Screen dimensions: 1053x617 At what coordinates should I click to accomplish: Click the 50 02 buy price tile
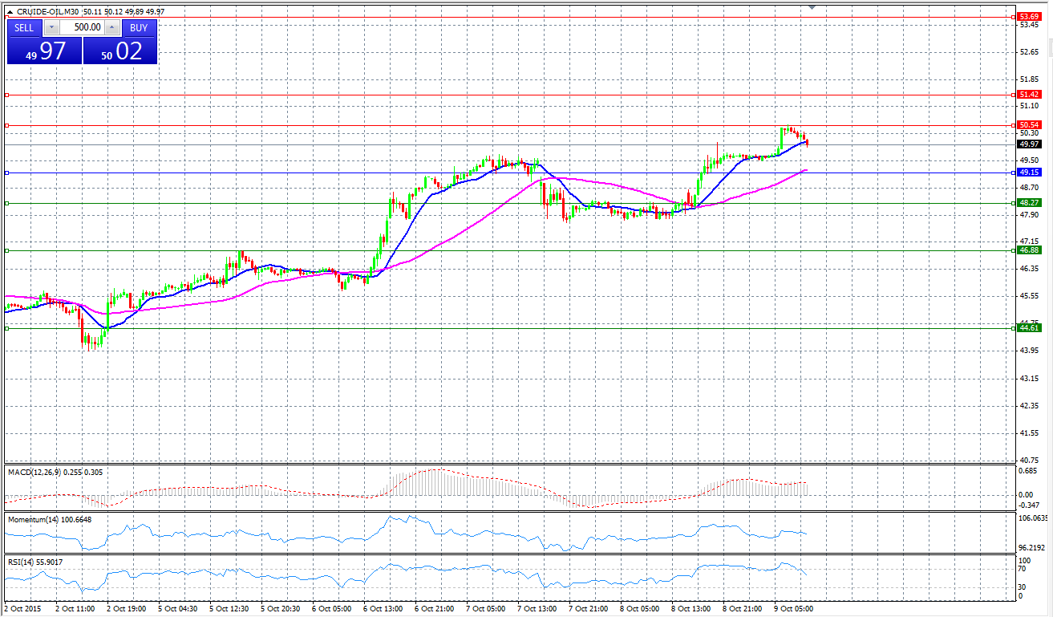pyautogui.click(x=119, y=51)
